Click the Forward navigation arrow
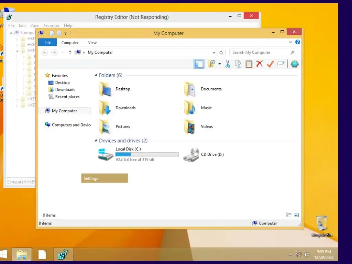The height and width of the screenshot is (264, 352). pos(54,53)
